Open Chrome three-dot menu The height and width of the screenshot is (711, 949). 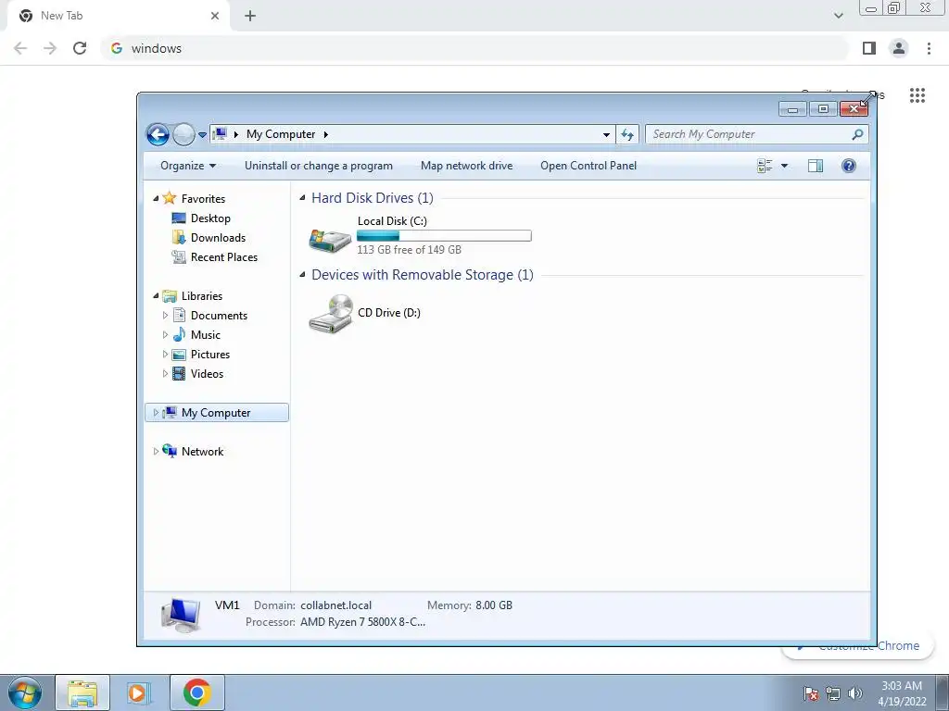[929, 48]
